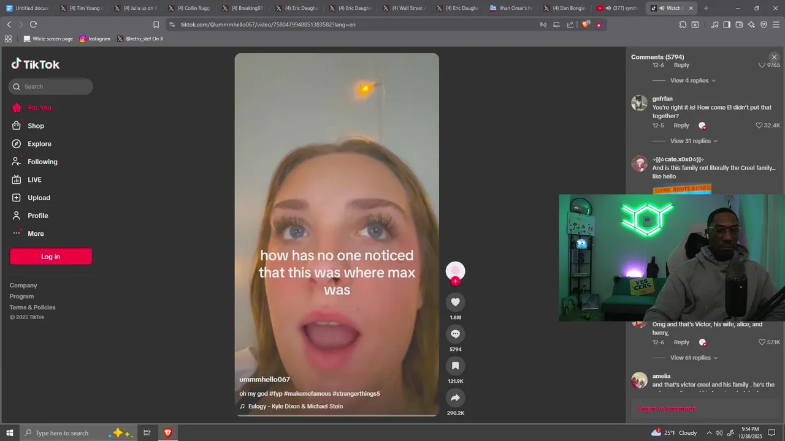
Task: Reply to the comment with 57.1K likes
Action: [681, 342]
